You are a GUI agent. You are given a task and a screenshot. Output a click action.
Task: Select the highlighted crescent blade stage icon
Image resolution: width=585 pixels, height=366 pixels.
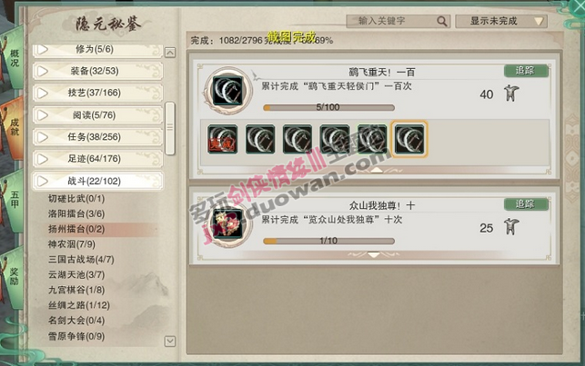tap(409, 139)
